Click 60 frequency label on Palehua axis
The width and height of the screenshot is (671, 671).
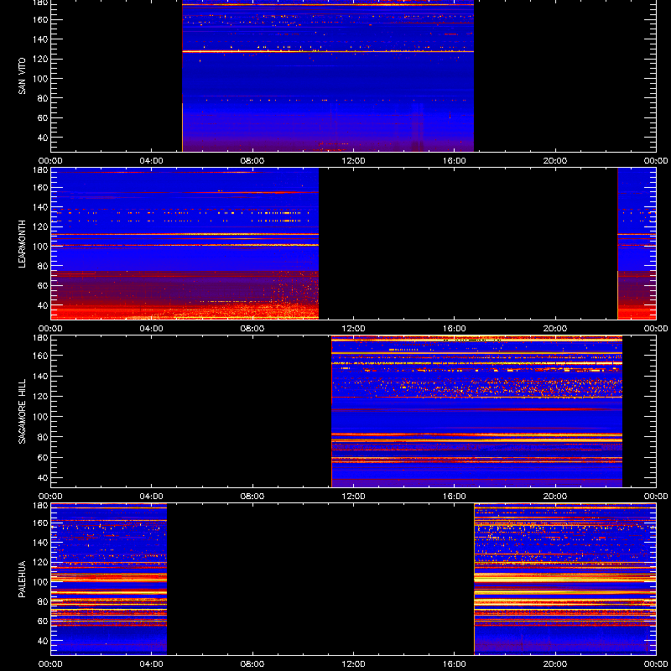pos(44,621)
